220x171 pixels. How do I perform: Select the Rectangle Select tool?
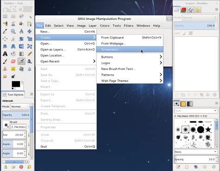[5, 16]
